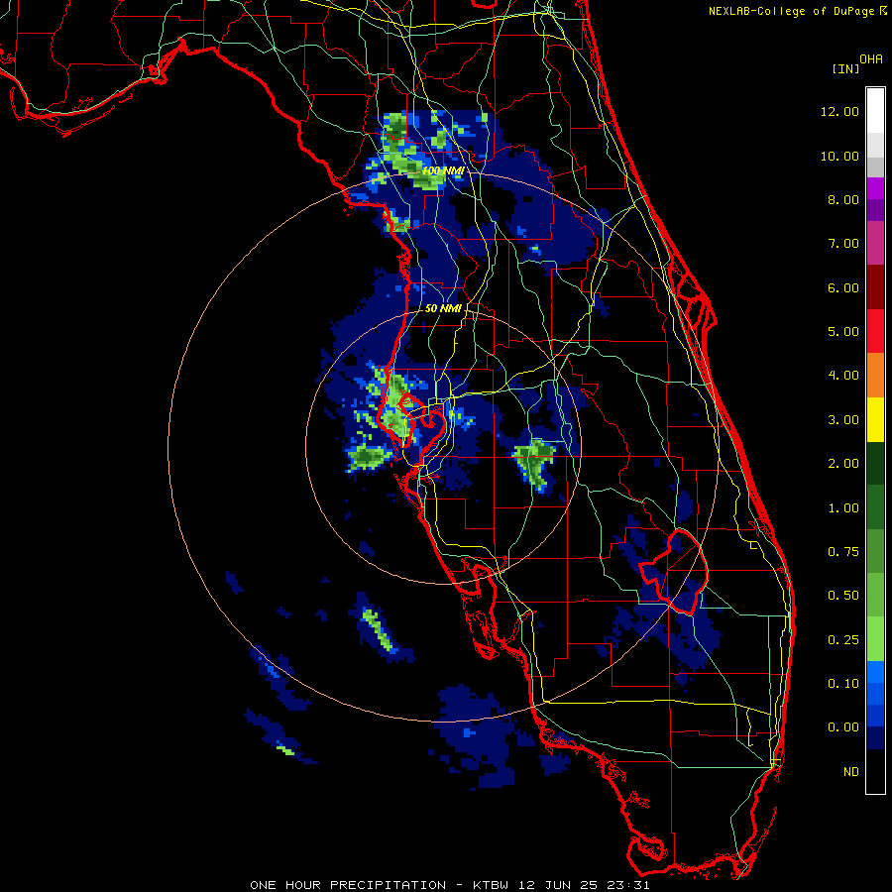This screenshot has height=892, width=892.
Task: Click the 8.00 legend value
Action: [x=843, y=199]
